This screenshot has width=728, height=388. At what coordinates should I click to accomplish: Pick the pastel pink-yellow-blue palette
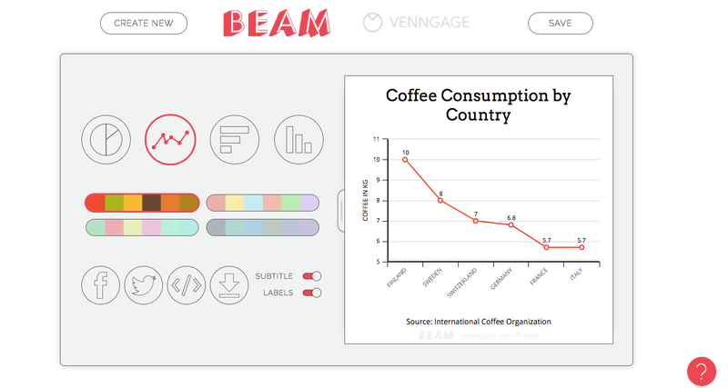[x=263, y=203]
